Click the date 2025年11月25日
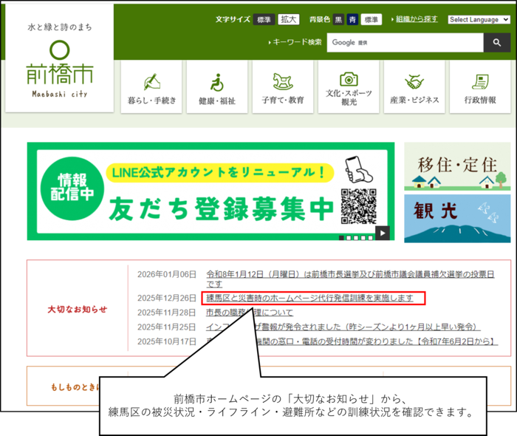The height and width of the screenshot is (436, 517). (167, 327)
